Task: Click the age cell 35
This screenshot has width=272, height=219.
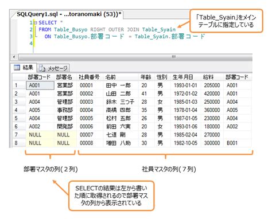Action: pyautogui.click(x=146, y=110)
